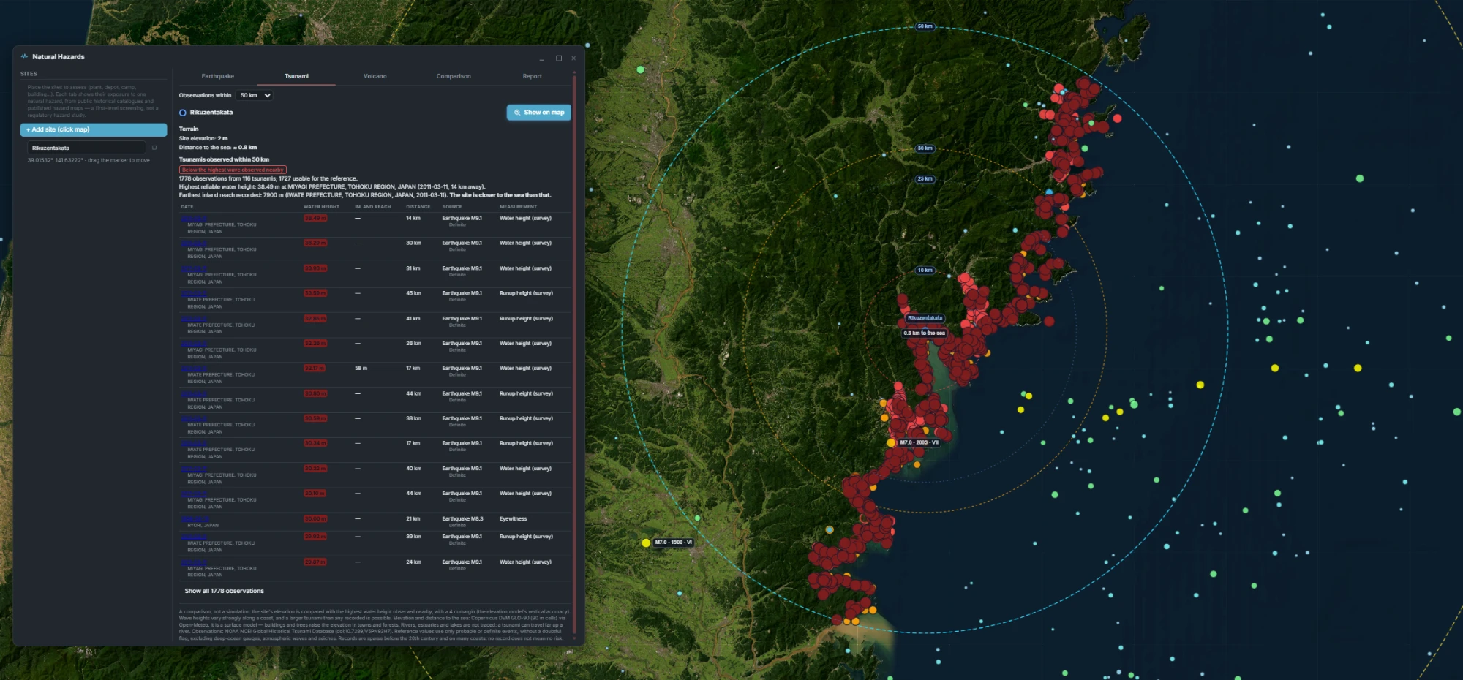Open the date link for the 58 m inland reach row
Screen dimensions: 1463x680
click(x=194, y=368)
